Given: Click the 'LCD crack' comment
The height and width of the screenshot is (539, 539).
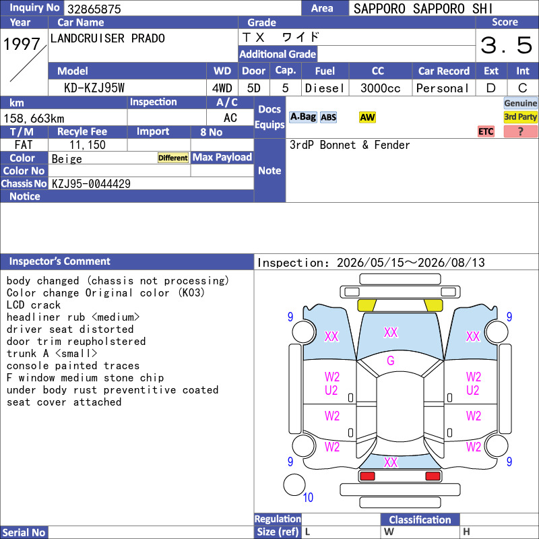Looking at the screenshot, I should pos(33,305).
